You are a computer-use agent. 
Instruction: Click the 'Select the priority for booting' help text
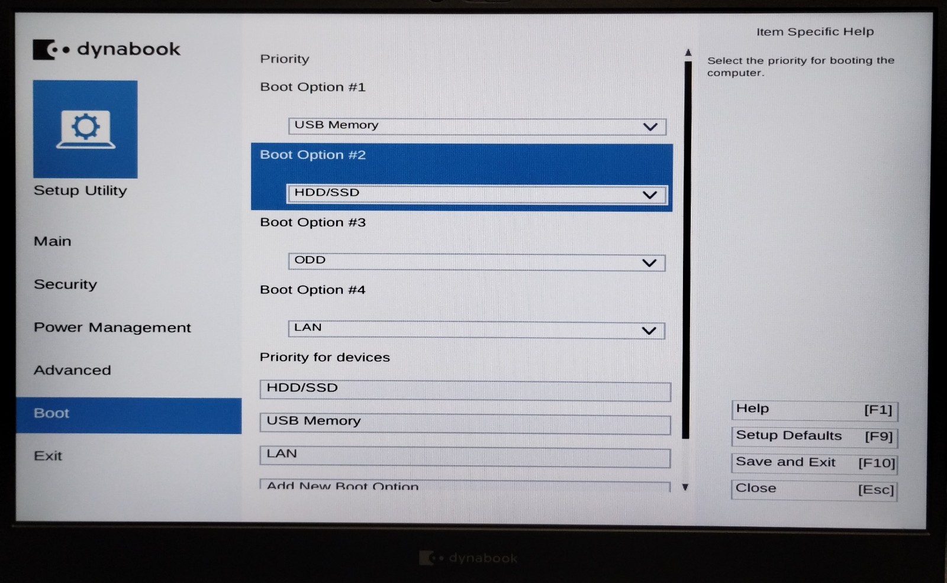point(801,66)
